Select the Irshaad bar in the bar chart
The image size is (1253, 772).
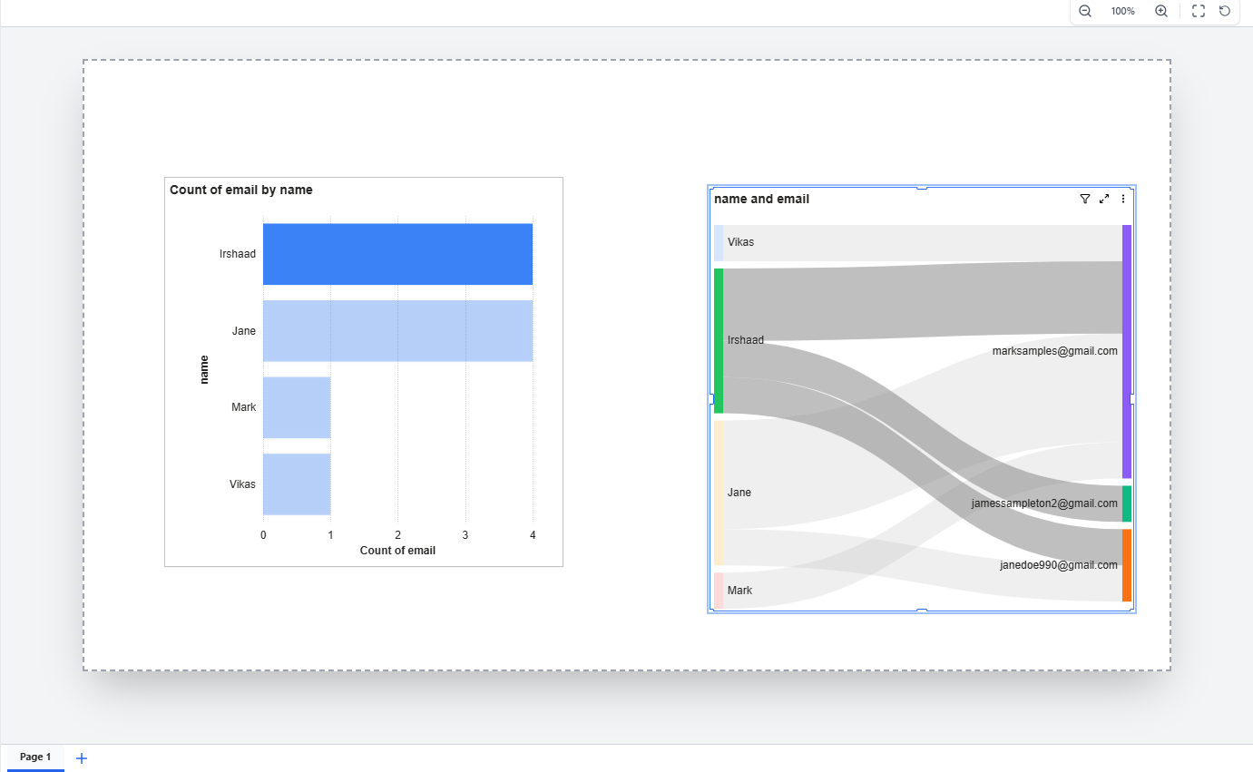(397, 254)
